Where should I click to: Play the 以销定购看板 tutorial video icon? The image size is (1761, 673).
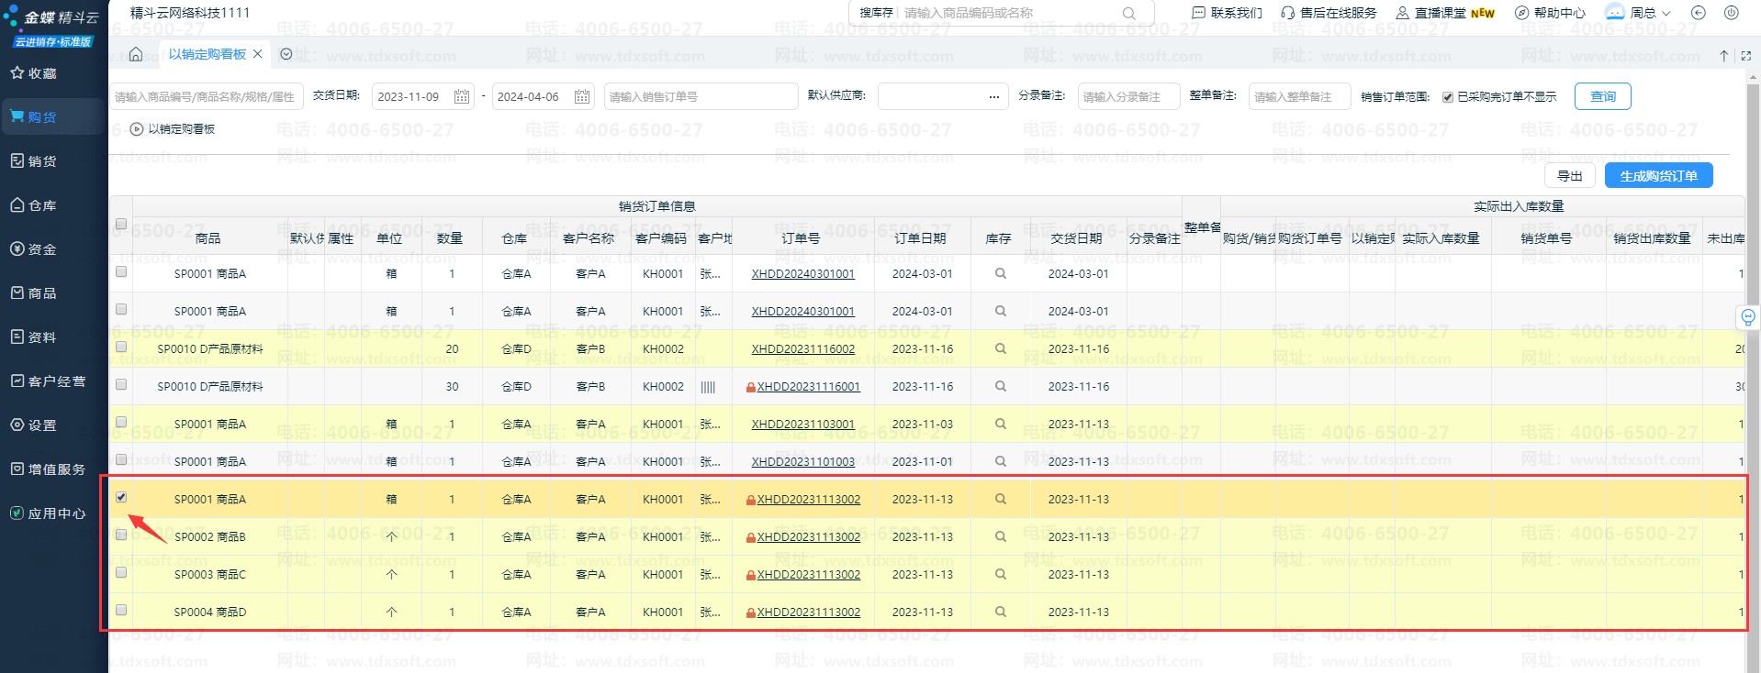pos(137,129)
